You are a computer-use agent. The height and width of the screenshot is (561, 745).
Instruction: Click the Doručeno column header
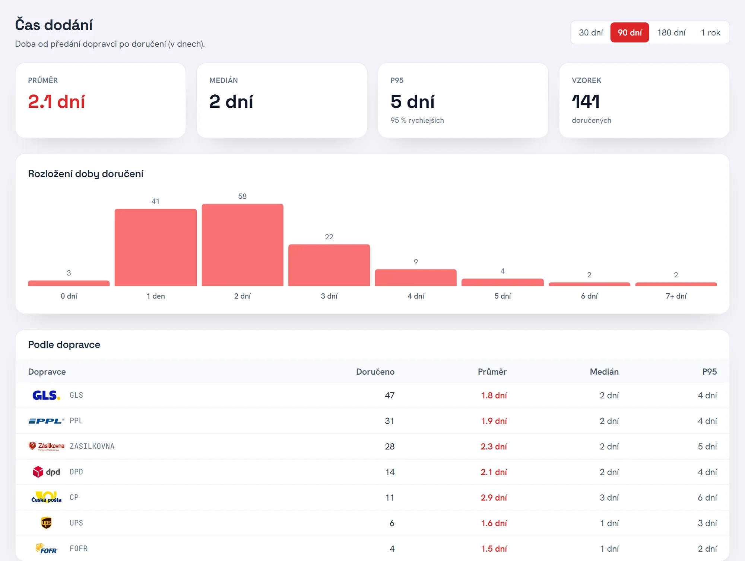[x=375, y=372]
